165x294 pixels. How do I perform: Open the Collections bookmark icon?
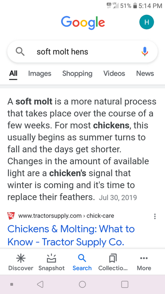point(113,258)
